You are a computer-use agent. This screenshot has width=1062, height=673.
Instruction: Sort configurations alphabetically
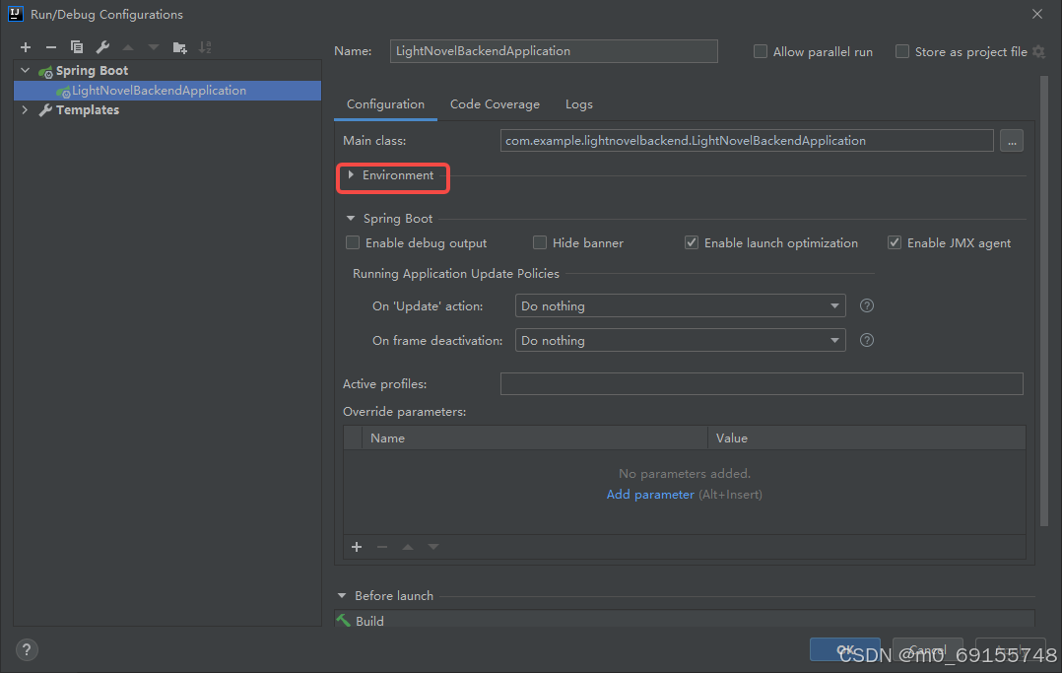click(205, 46)
